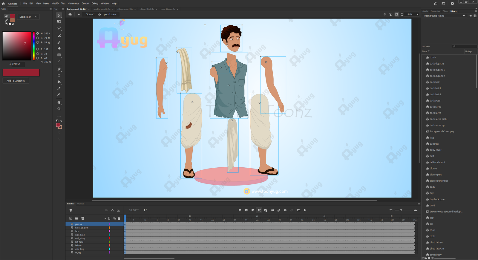Image resolution: width=478 pixels, height=260 pixels.
Task: Open the stage zoom 44% dropdown
Action: tap(417, 14)
